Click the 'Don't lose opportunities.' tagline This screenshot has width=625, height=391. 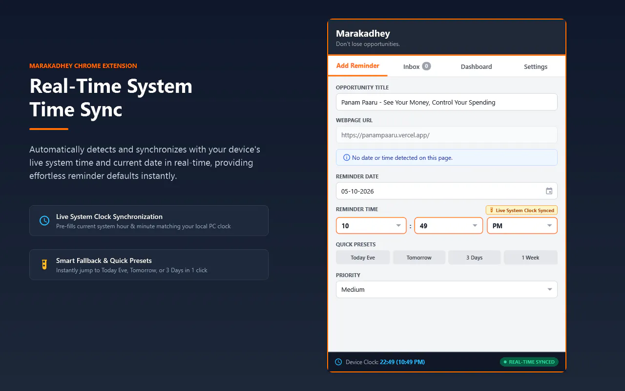368,44
